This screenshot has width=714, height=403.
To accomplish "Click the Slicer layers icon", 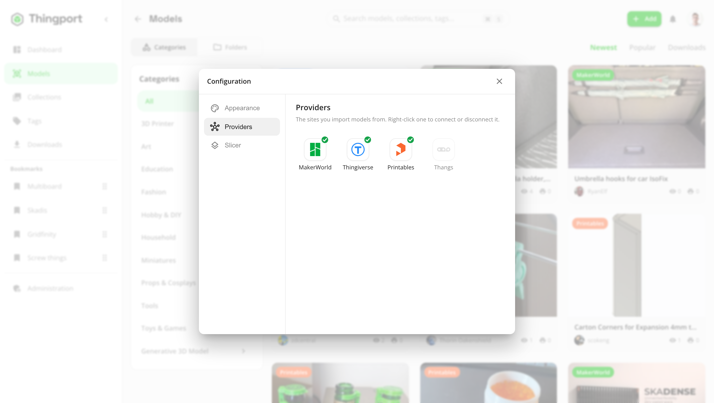I will [x=215, y=145].
